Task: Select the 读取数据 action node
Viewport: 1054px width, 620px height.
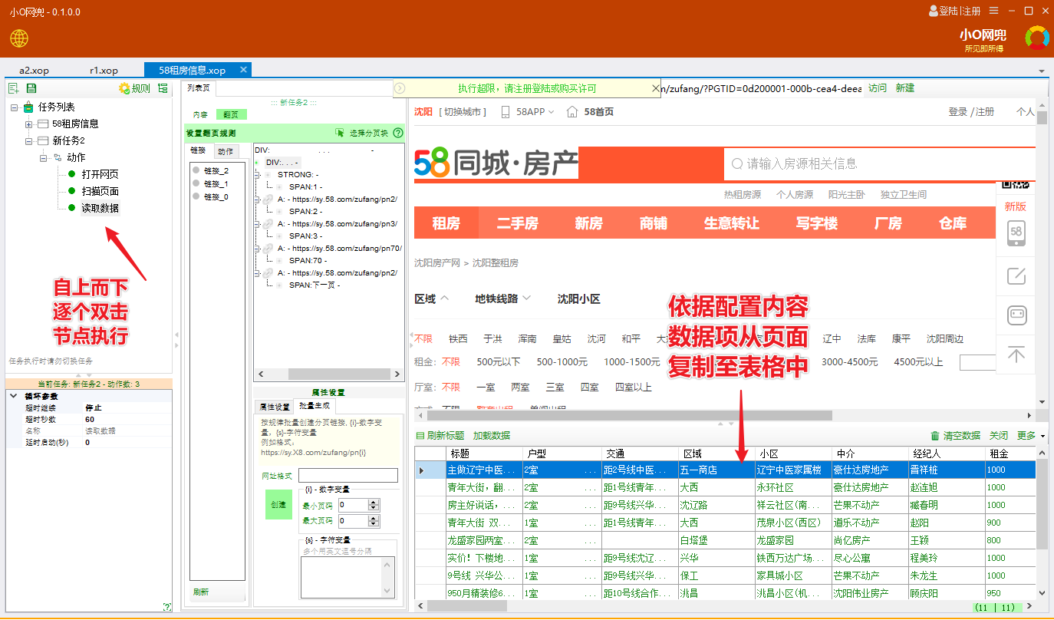Action: click(100, 208)
